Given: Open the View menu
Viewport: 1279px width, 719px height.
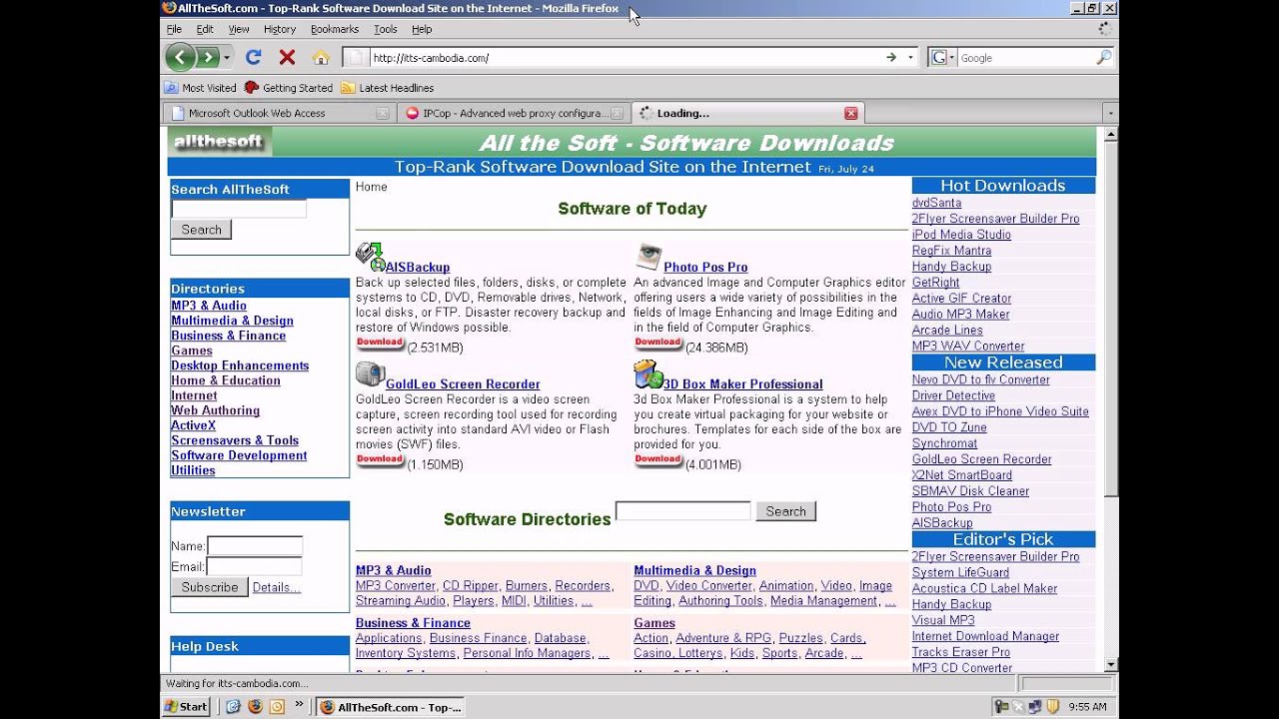Looking at the screenshot, I should (239, 29).
